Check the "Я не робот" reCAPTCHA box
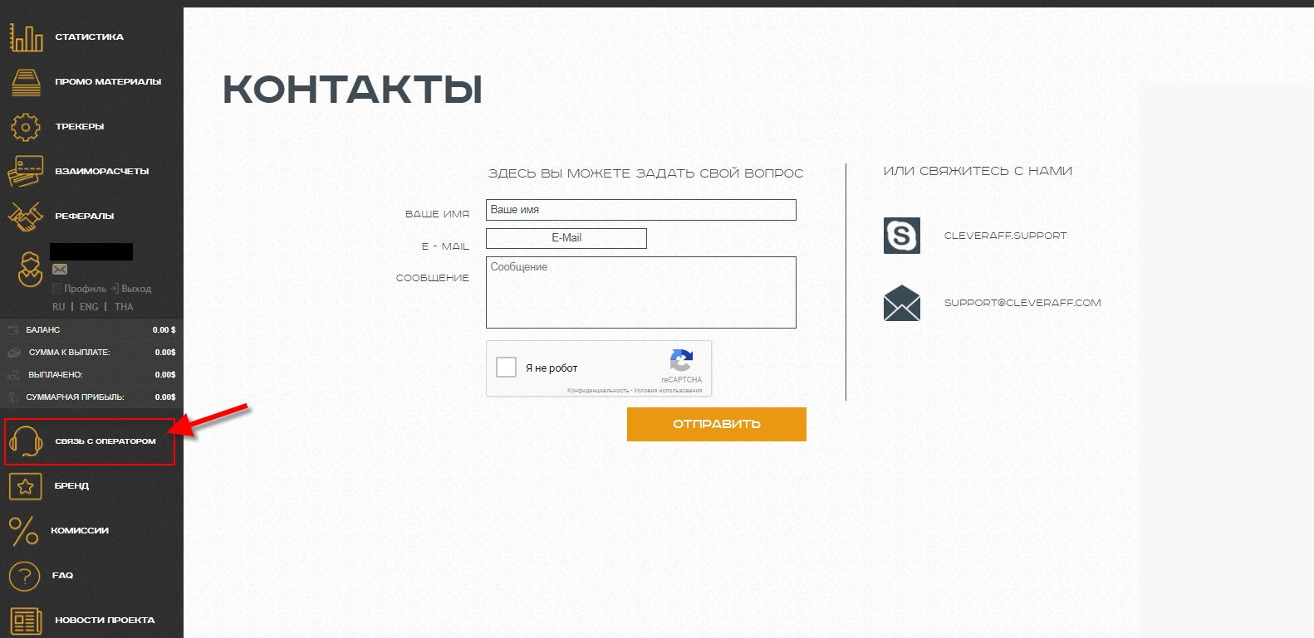This screenshot has height=638, width=1314. (x=506, y=367)
